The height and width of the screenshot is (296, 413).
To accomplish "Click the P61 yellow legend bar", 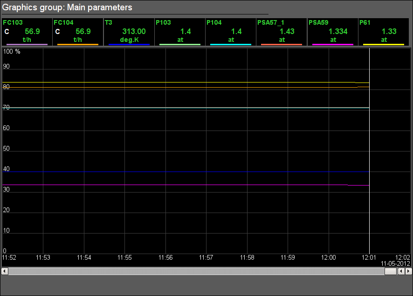I will click(384, 44).
